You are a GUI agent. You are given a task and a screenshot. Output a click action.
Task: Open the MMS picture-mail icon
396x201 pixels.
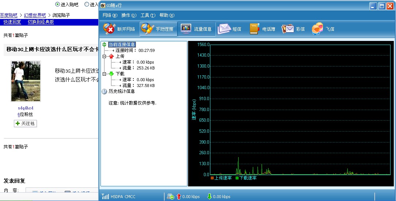click(x=288, y=29)
